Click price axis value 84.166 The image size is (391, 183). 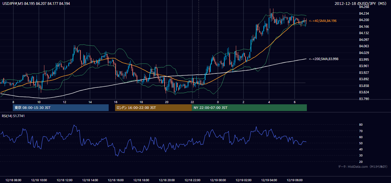[x=364, y=27]
